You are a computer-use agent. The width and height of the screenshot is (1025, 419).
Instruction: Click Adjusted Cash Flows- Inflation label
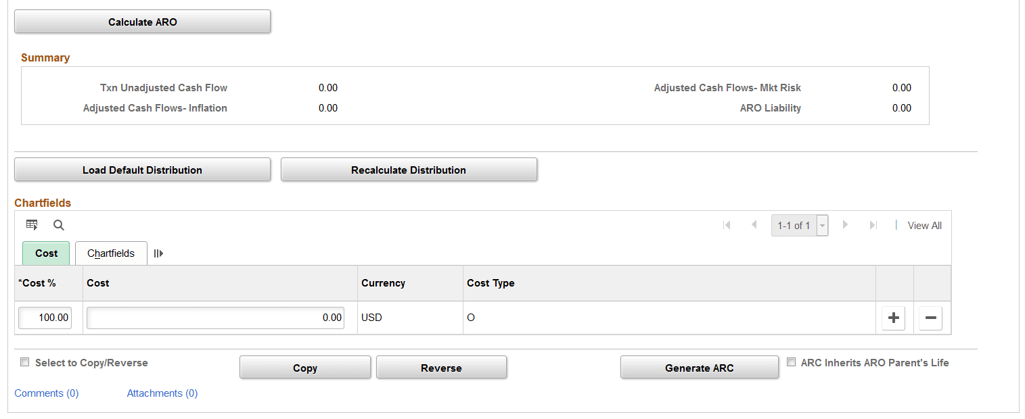click(155, 108)
